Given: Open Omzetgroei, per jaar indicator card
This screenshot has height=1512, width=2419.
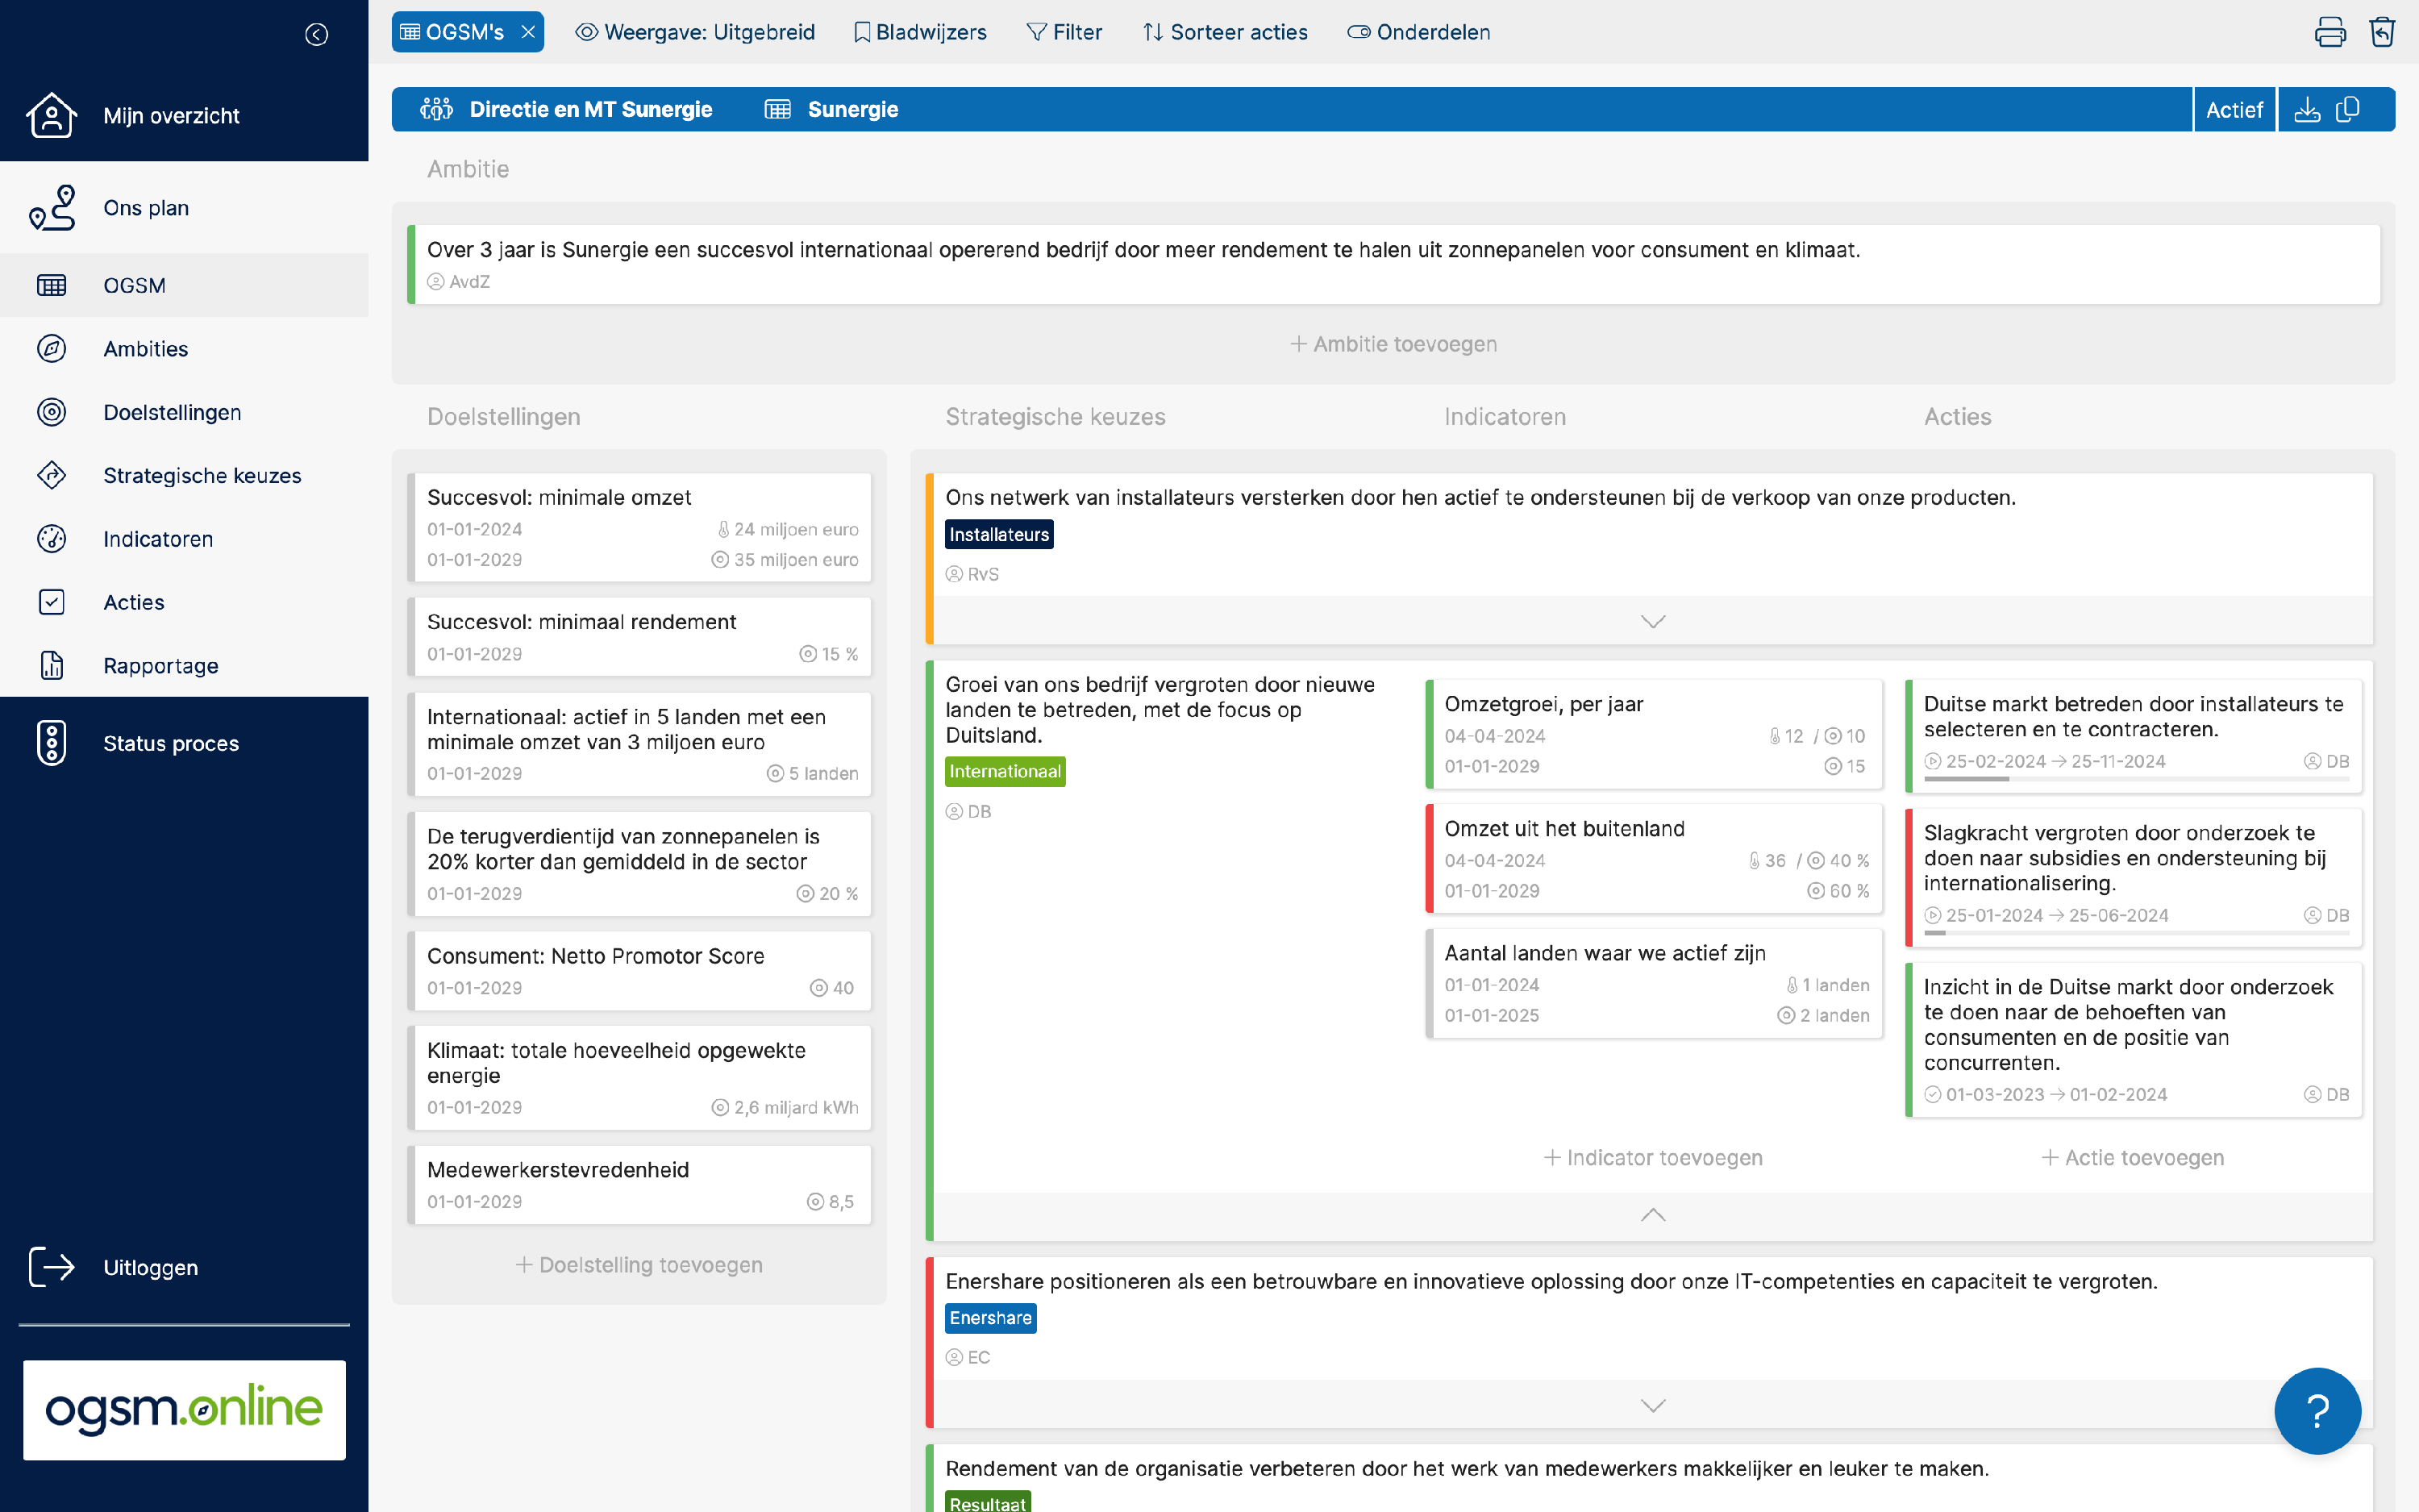Looking at the screenshot, I should point(1653,734).
